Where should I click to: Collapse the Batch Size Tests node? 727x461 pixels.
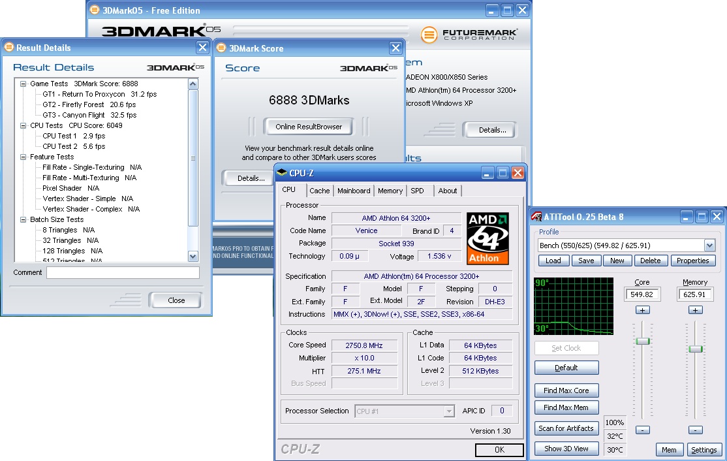click(23, 220)
